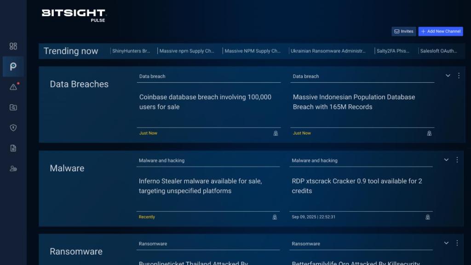Click threat actor icon on RDP xtscrack card
Screen dimensions: 471x265
[428, 217]
